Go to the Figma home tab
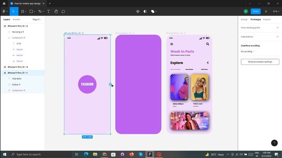The height and width of the screenshot is (158, 282). point(4,4)
